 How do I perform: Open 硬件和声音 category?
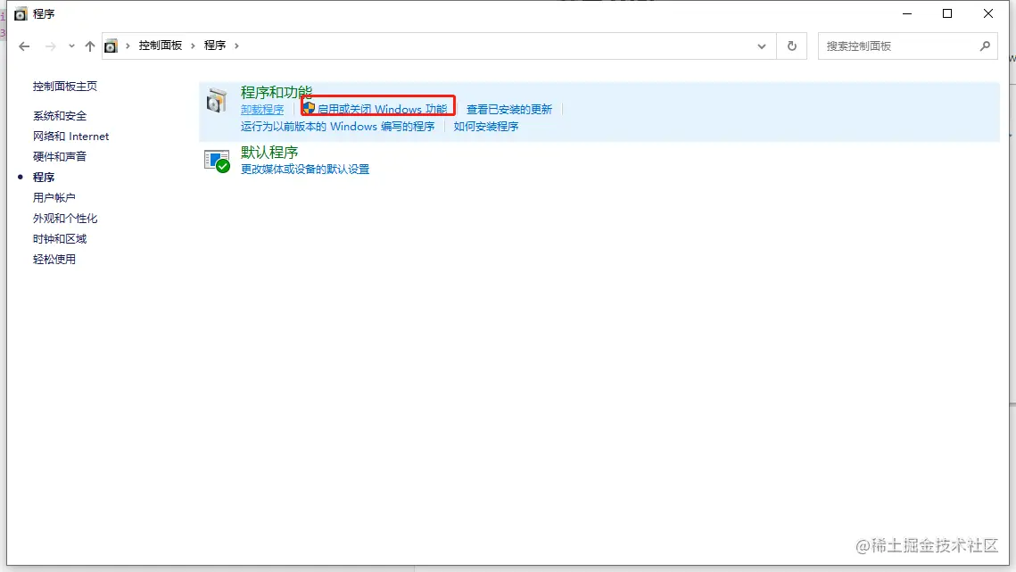click(x=60, y=156)
